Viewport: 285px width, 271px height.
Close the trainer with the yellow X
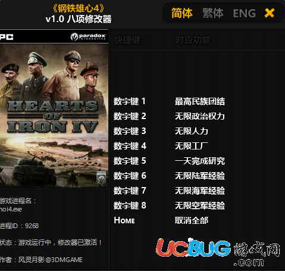point(270,13)
